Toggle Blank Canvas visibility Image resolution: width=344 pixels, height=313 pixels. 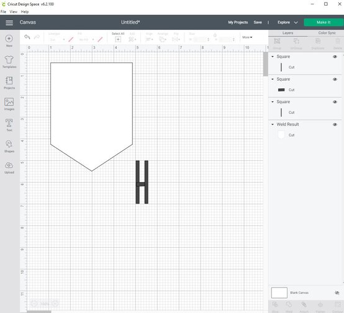tap(337, 293)
